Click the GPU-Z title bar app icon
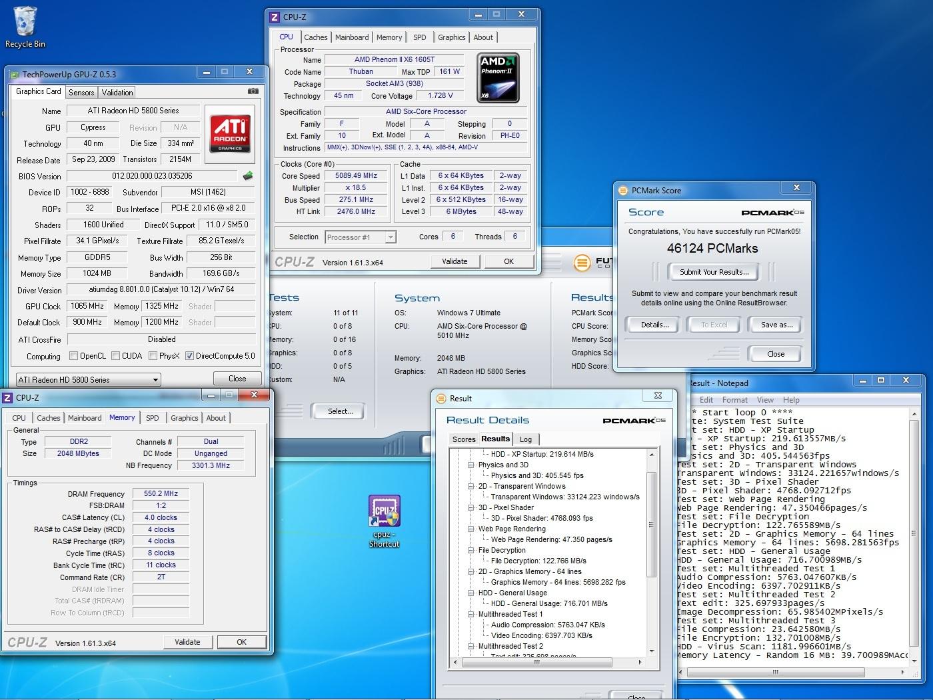Image resolution: width=933 pixels, height=700 pixels. 14,74
